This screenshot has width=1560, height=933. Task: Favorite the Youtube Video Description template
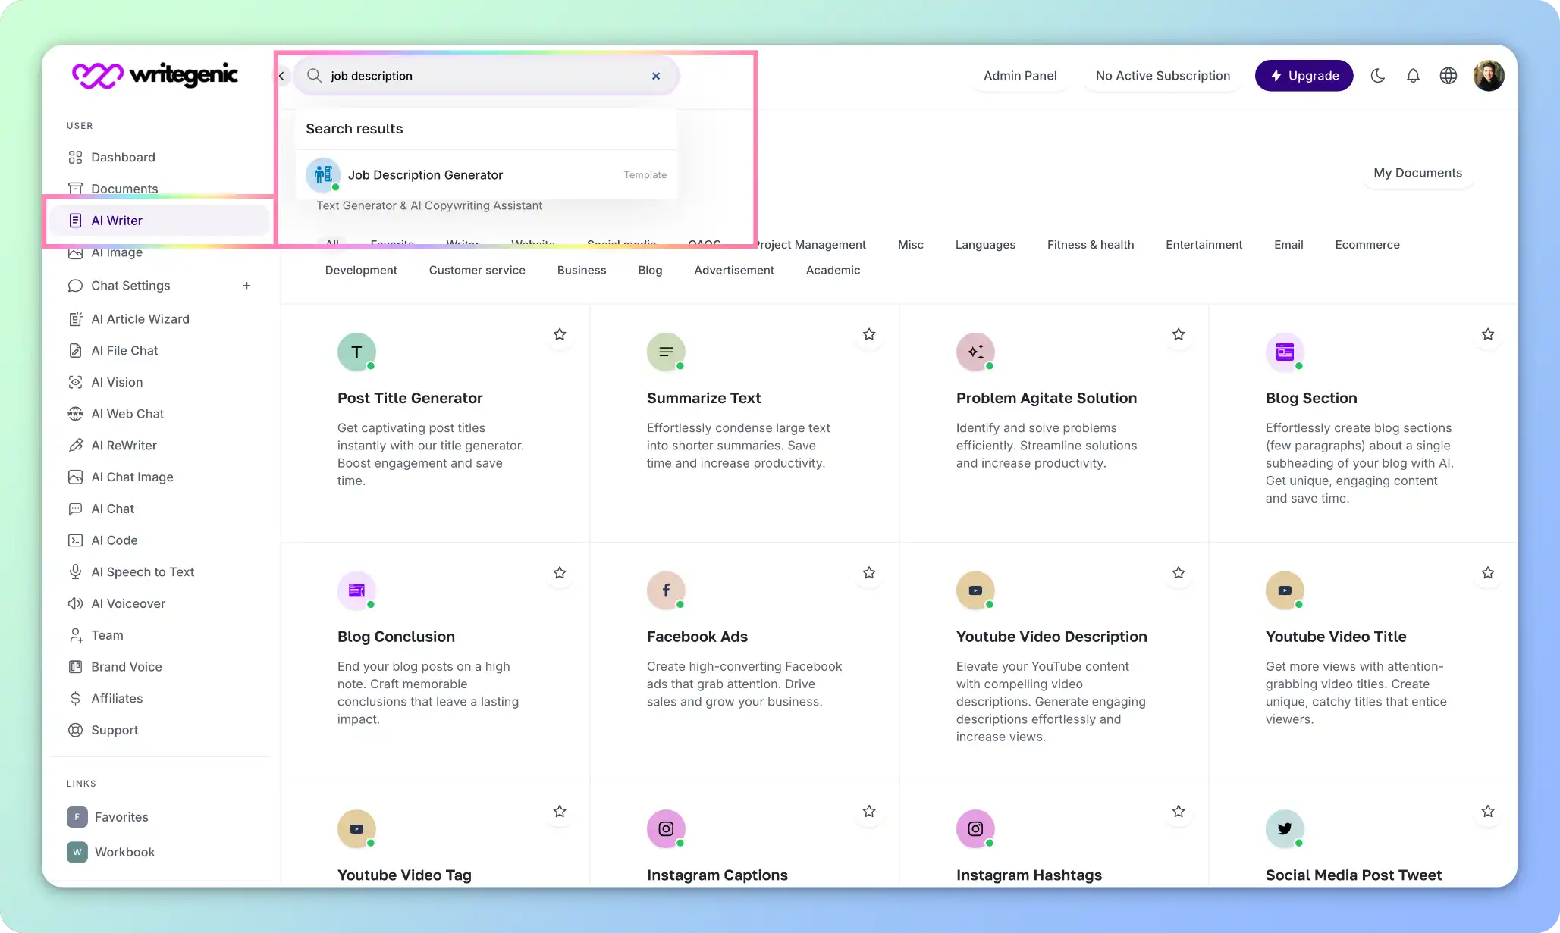pyautogui.click(x=1179, y=573)
